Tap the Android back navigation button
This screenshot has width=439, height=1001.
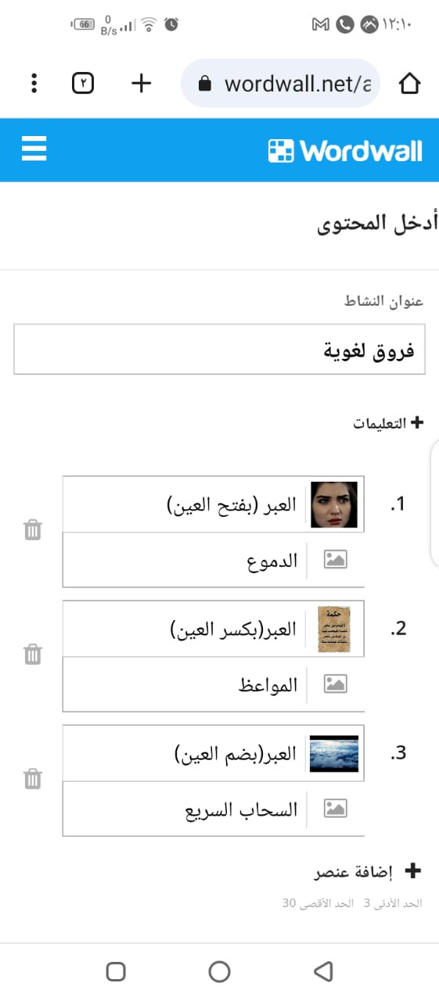(323, 971)
